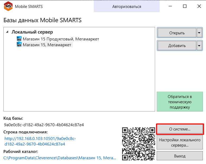Click the Код базы: label

[13, 118]
